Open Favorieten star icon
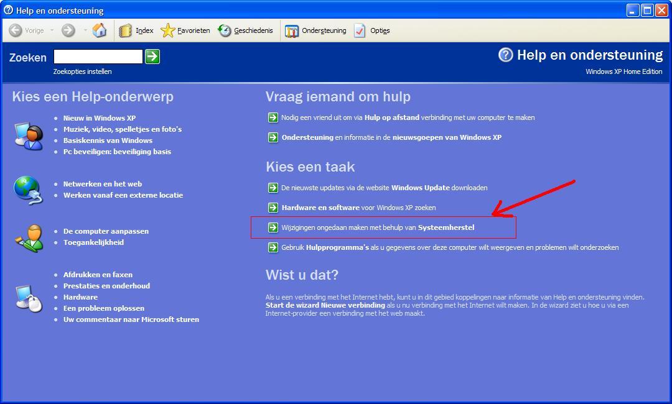Viewport: 672px width, 404px height. (x=167, y=30)
